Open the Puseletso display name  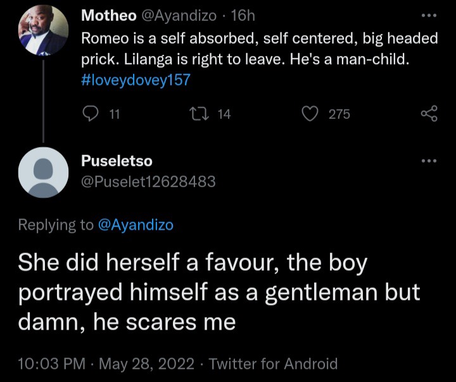[x=117, y=161]
